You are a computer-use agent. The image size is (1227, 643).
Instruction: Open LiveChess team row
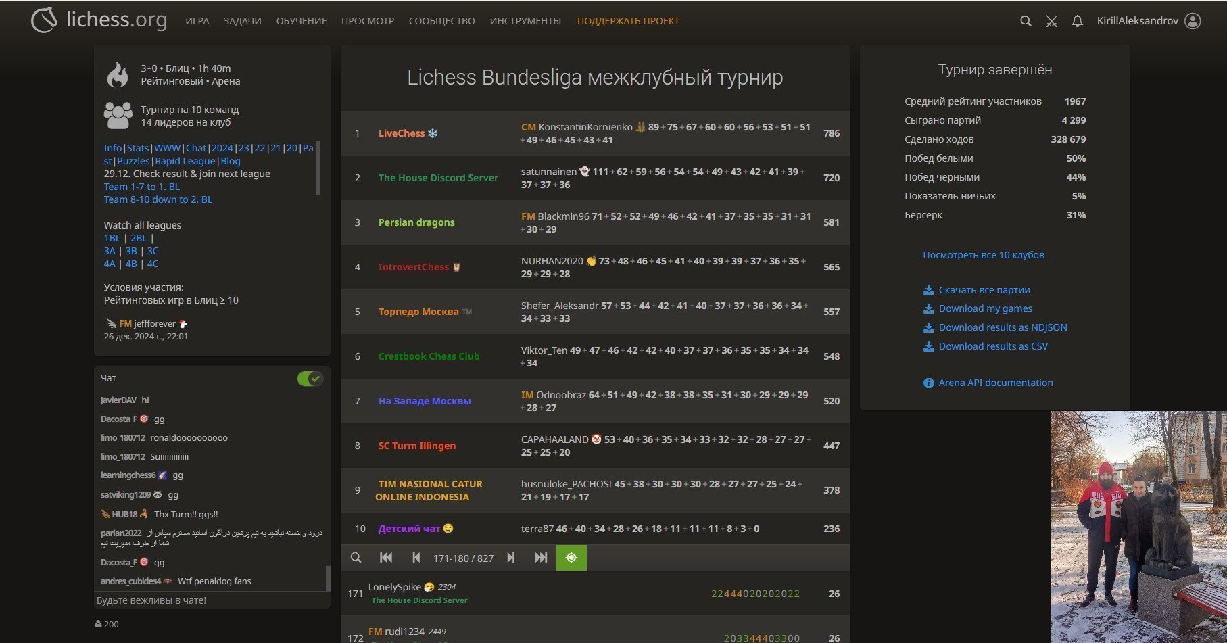coord(595,133)
